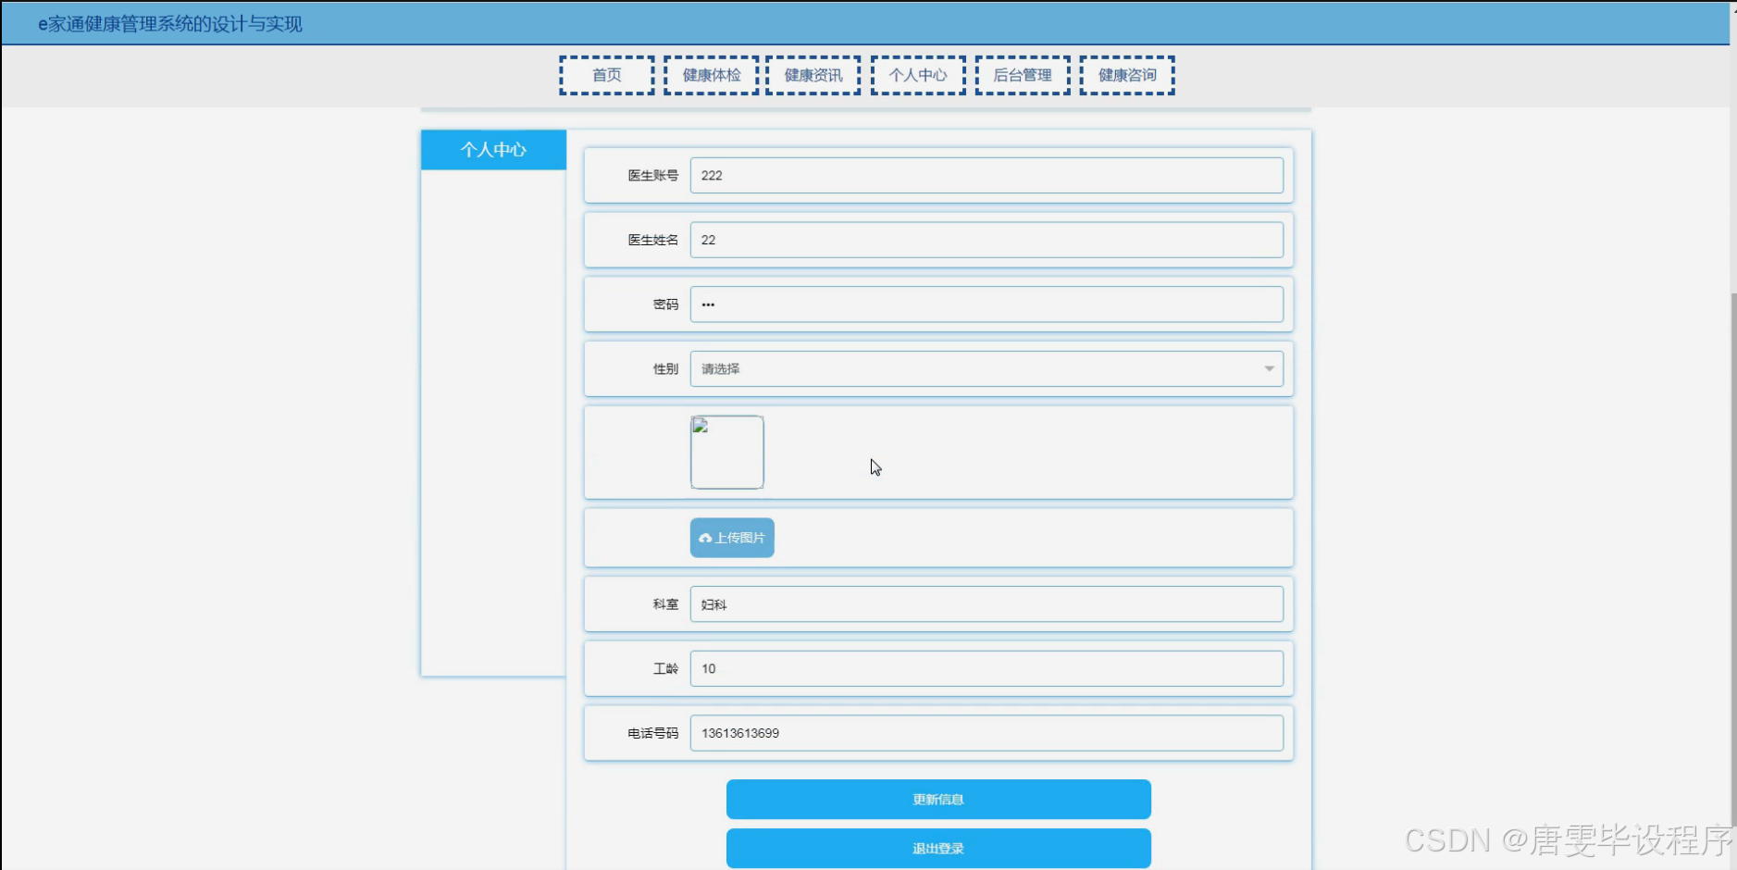Select 妇科 in the 科室 field
Screen dimensions: 1737x870
click(x=986, y=603)
